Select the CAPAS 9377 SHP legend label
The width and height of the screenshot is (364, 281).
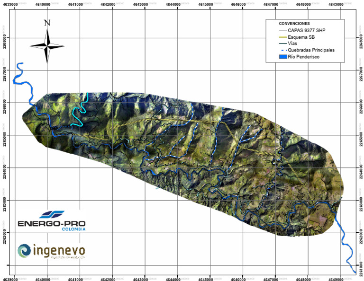click(x=307, y=30)
